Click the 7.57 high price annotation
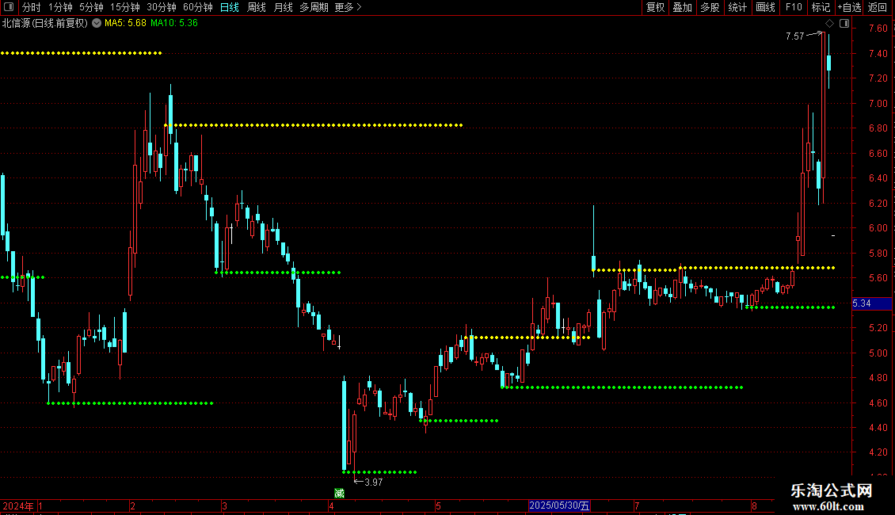Image resolution: width=895 pixels, height=515 pixels. coord(794,36)
